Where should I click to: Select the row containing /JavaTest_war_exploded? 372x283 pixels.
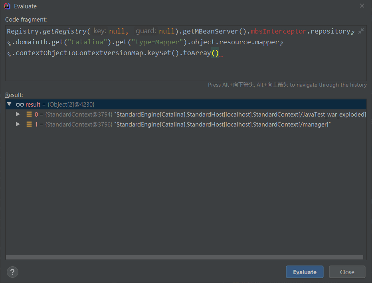[x=186, y=114]
